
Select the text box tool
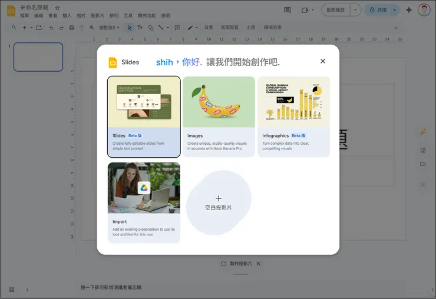(140, 28)
